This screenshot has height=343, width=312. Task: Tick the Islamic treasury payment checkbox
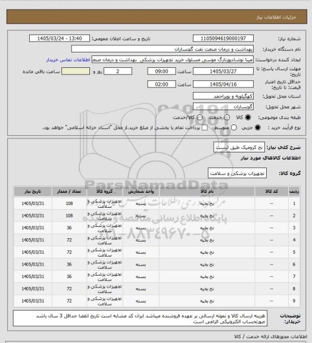pos(205,127)
